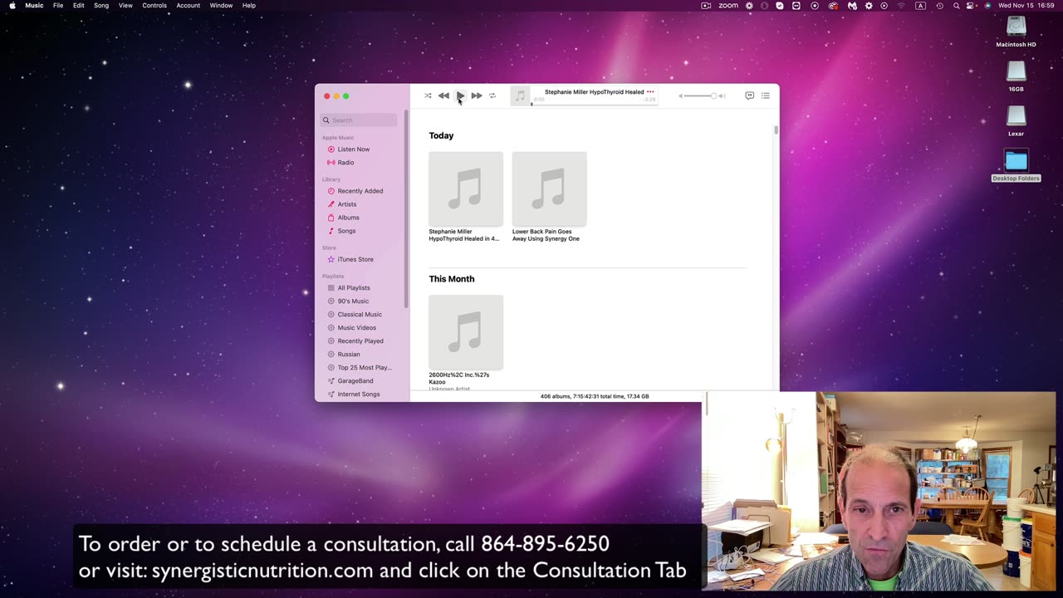
Task: Open the View menu
Action: pyautogui.click(x=125, y=6)
